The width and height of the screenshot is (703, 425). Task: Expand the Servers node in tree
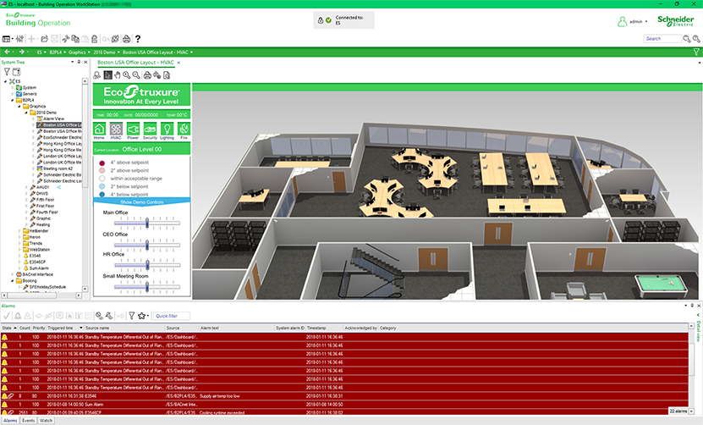coord(13,94)
